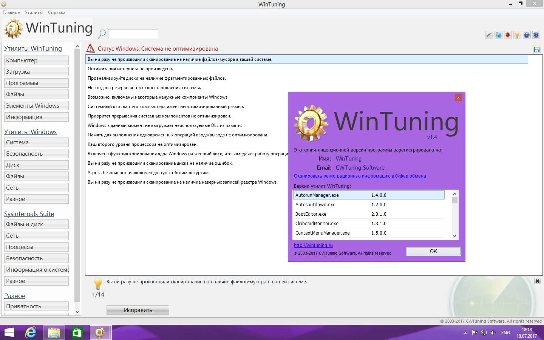Click the magnifier search icon
The width and height of the screenshot is (544, 340).
(101, 34)
